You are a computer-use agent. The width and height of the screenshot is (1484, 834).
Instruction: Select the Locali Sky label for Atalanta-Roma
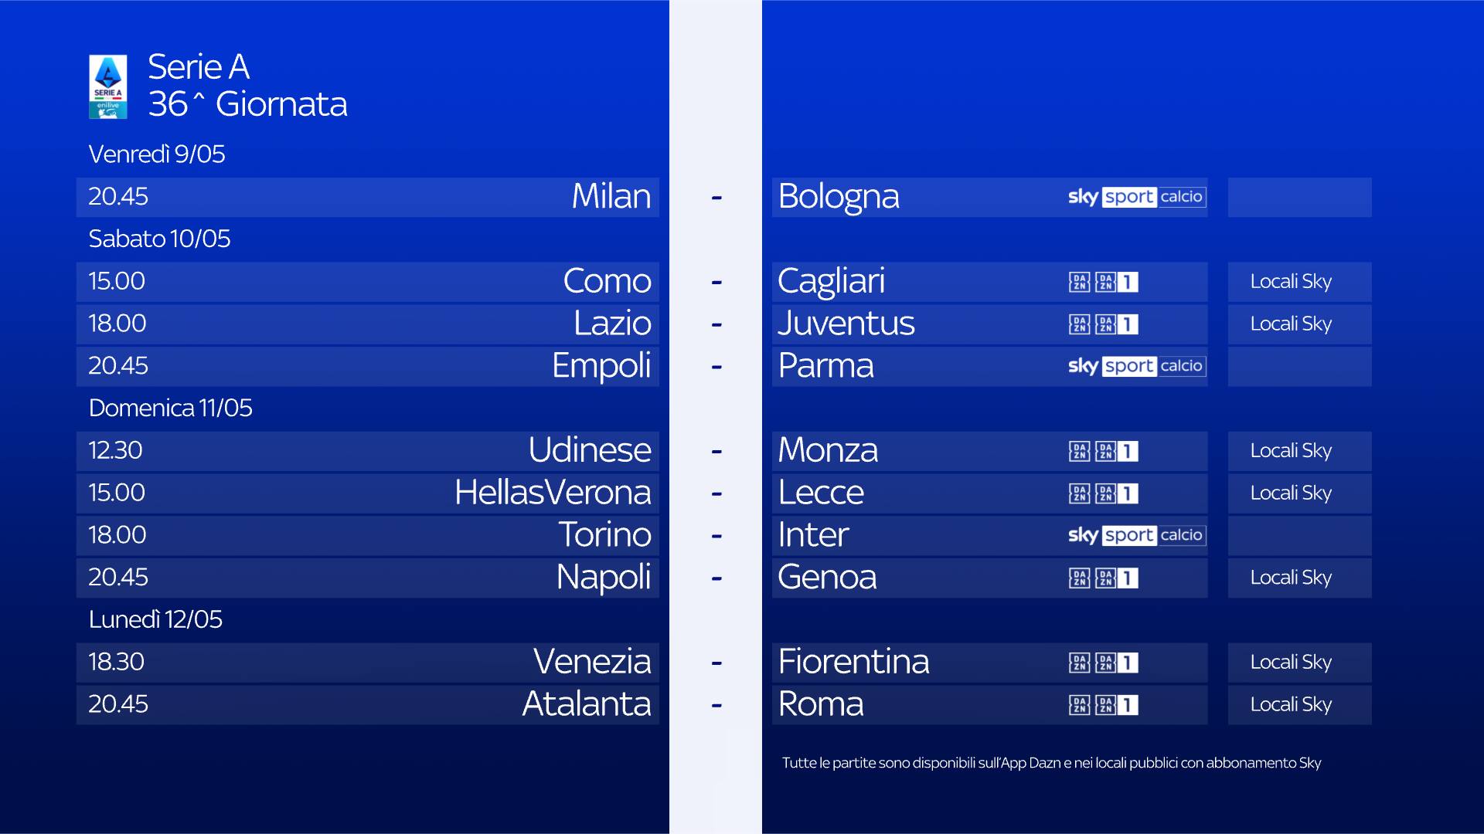(1291, 705)
